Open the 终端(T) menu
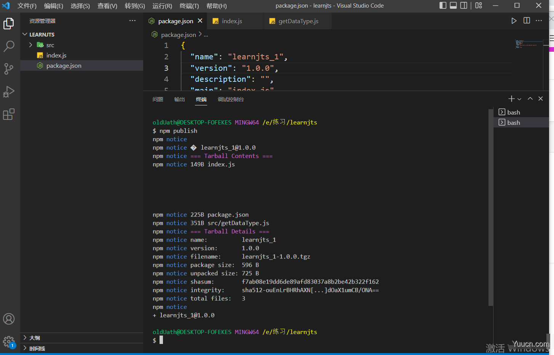This screenshot has width=554, height=355. tap(189, 6)
